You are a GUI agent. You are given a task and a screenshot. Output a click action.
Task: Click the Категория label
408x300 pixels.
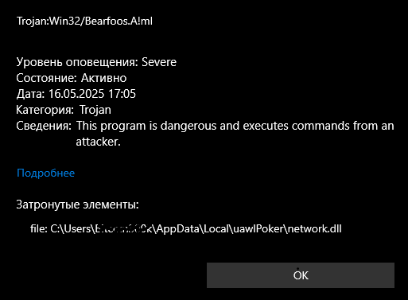point(45,110)
